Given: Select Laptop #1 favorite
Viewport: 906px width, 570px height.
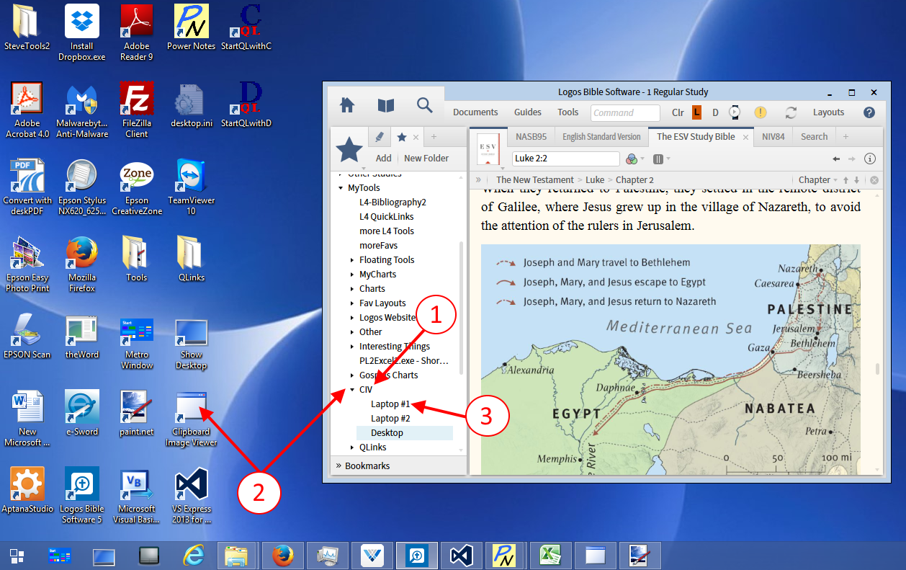Looking at the screenshot, I should (390, 404).
